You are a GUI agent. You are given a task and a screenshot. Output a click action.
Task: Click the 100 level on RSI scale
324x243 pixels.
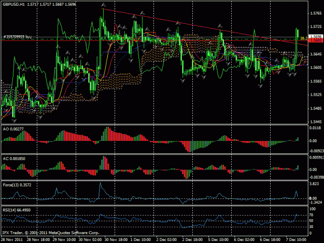coord(313,209)
